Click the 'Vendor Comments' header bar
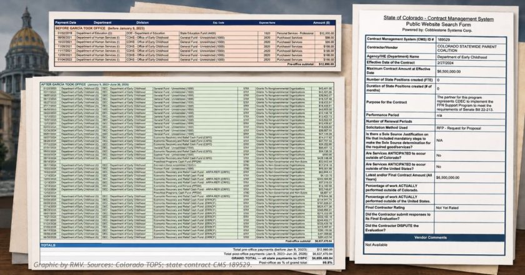Screen dimensions: 525x275 [434, 237]
